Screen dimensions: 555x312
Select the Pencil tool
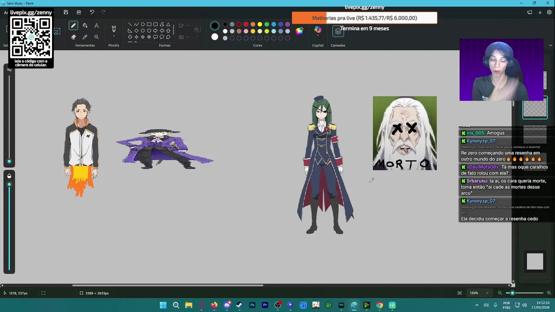coord(73,26)
